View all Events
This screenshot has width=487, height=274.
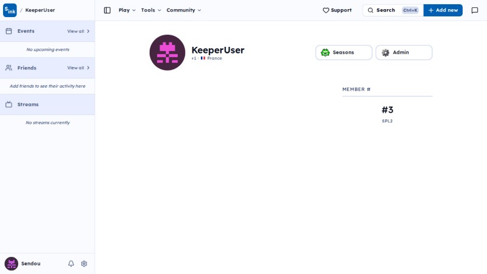pyautogui.click(x=79, y=32)
